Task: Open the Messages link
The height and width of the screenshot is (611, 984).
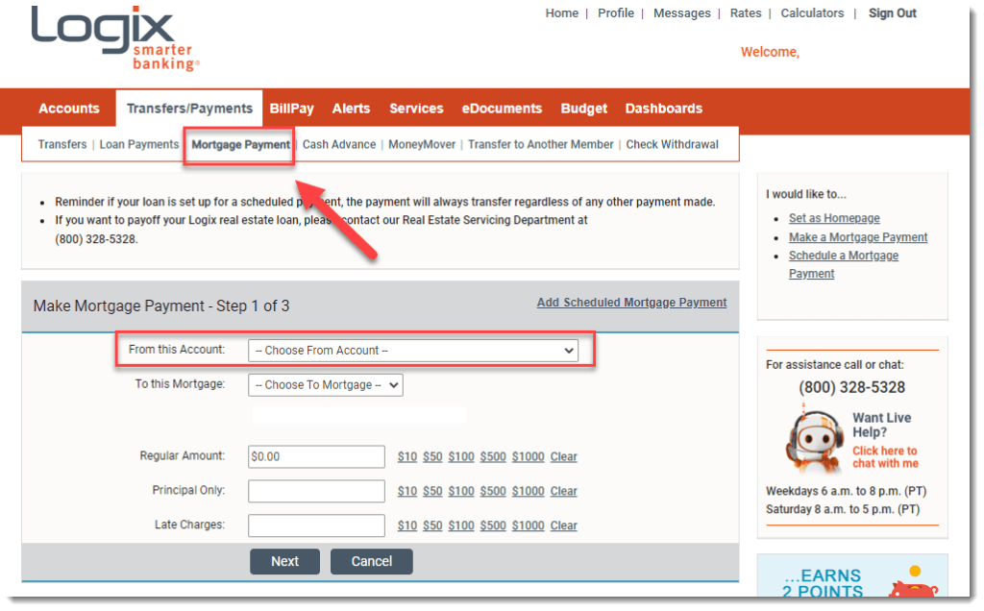Action: (681, 13)
